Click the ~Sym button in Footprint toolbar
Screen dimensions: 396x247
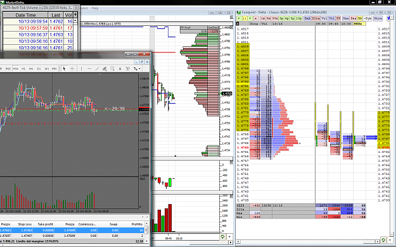coord(367,18)
